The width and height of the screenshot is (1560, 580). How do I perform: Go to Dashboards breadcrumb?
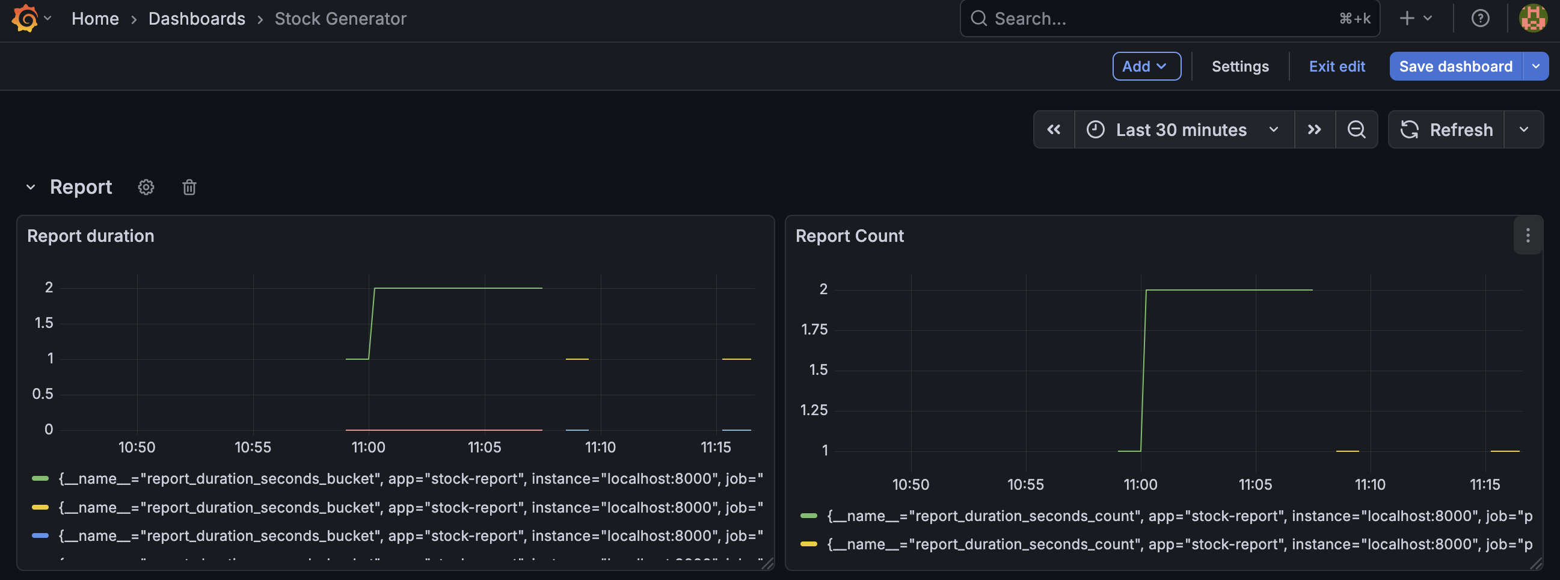point(197,19)
